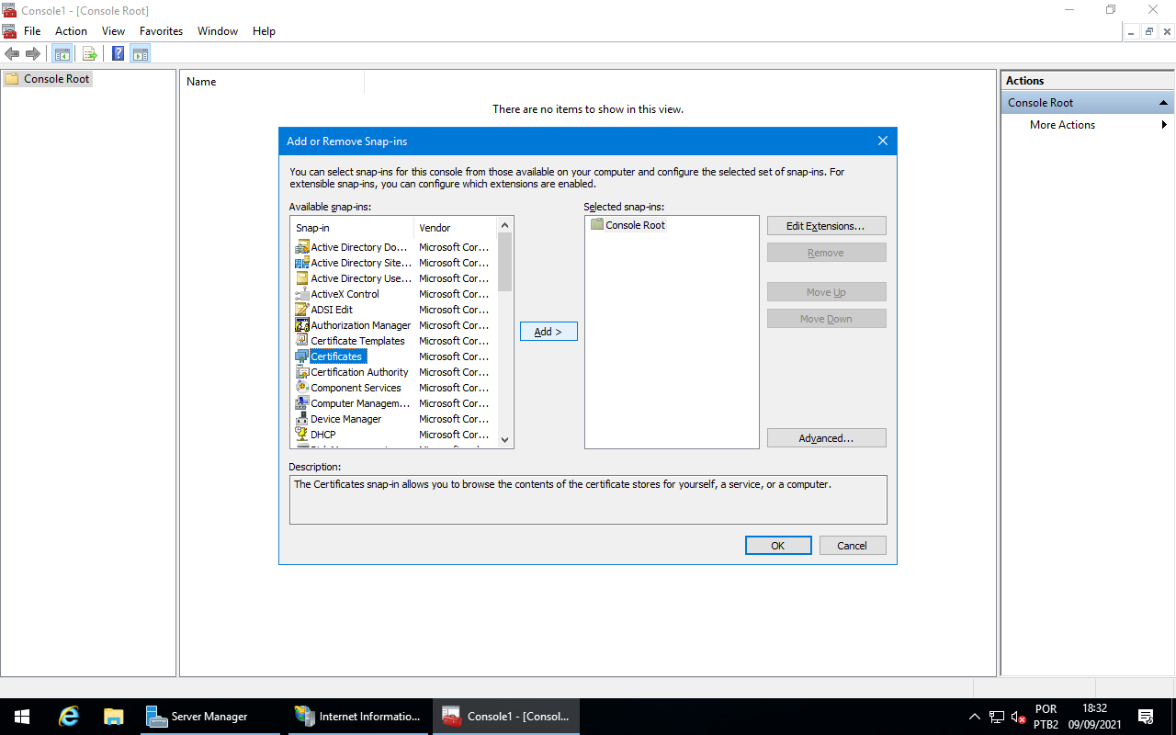Click the Edit Extensions button
This screenshot has height=735, width=1176.
pyautogui.click(x=826, y=226)
